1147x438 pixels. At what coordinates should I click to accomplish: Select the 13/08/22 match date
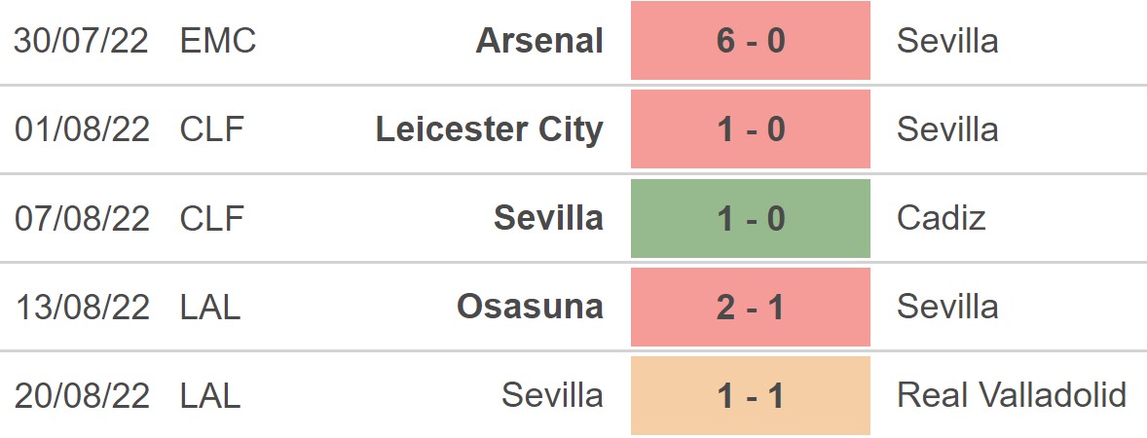click(82, 307)
